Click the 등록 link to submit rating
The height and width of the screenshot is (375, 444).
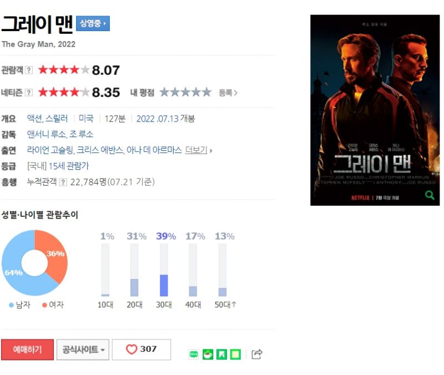pos(228,93)
